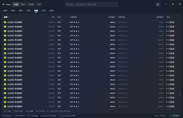Click the 监听 143 counter in footer
Image resolution: width=183 pixels, height=118 pixels.
pyautogui.click(x=7, y=111)
